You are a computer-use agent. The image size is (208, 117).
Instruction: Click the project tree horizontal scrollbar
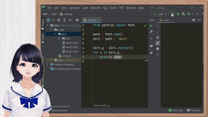(61, 106)
